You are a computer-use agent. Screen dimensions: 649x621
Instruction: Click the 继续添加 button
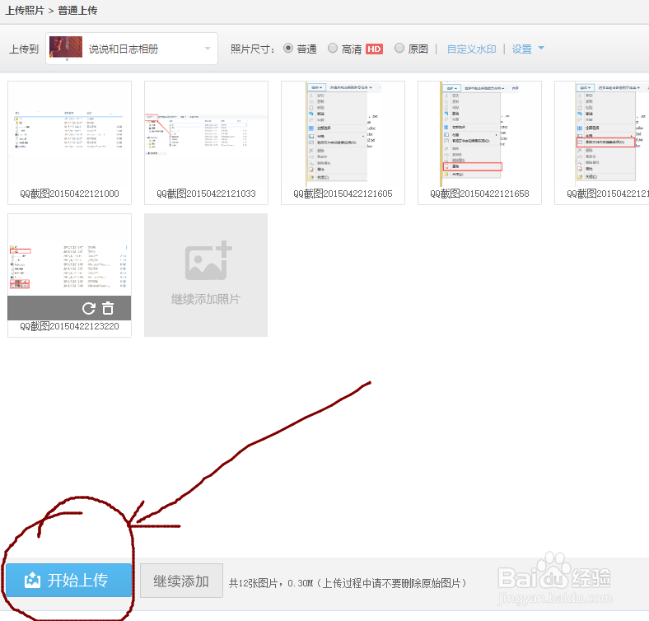click(181, 581)
